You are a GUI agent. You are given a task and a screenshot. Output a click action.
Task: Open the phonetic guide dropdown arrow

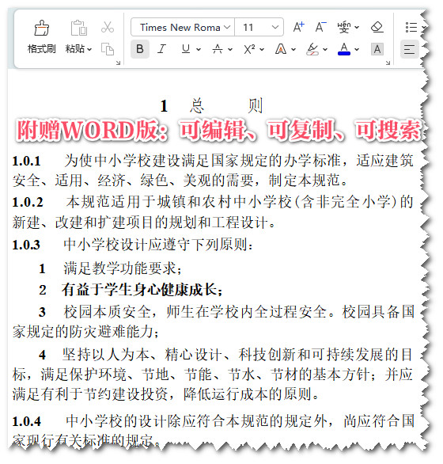tap(357, 28)
